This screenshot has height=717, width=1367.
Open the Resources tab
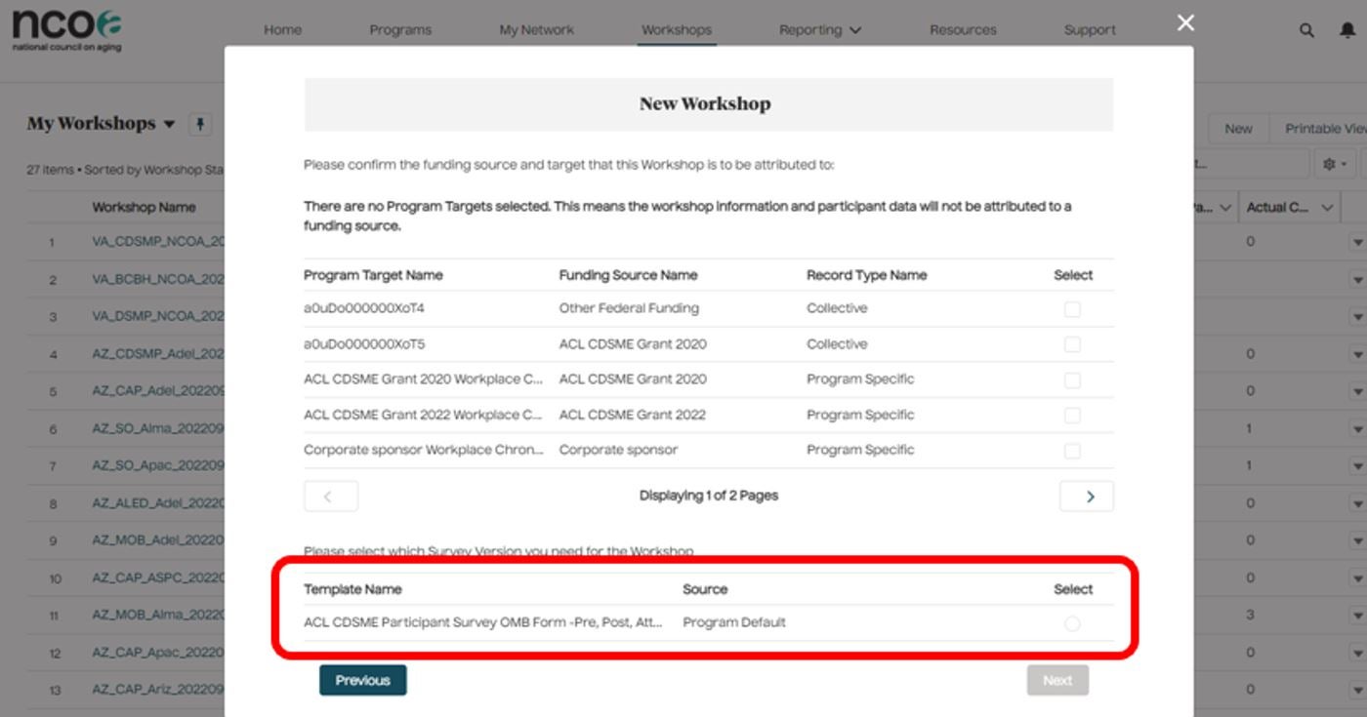tap(963, 30)
